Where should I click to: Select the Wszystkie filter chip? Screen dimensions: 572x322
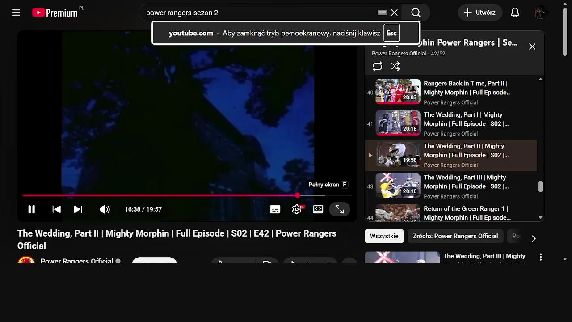[x=384, y=236]
